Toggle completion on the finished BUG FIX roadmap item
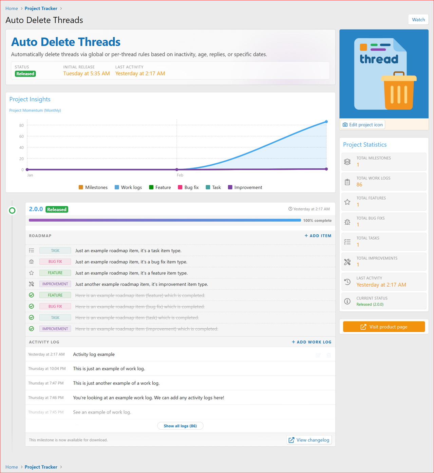 click(x=32, y=306)
